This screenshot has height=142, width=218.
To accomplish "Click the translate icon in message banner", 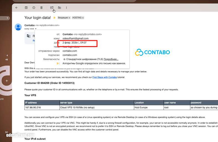I will [28, 36].
